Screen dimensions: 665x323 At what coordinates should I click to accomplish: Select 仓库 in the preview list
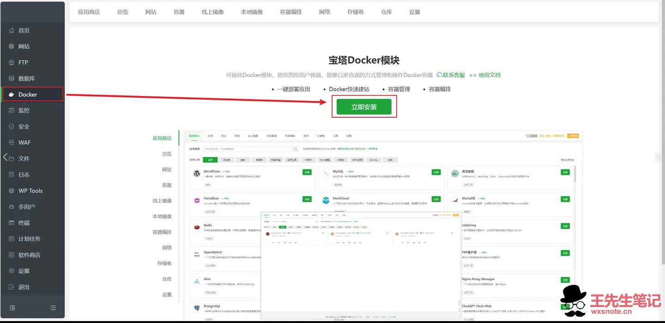(x=167, y=279)
